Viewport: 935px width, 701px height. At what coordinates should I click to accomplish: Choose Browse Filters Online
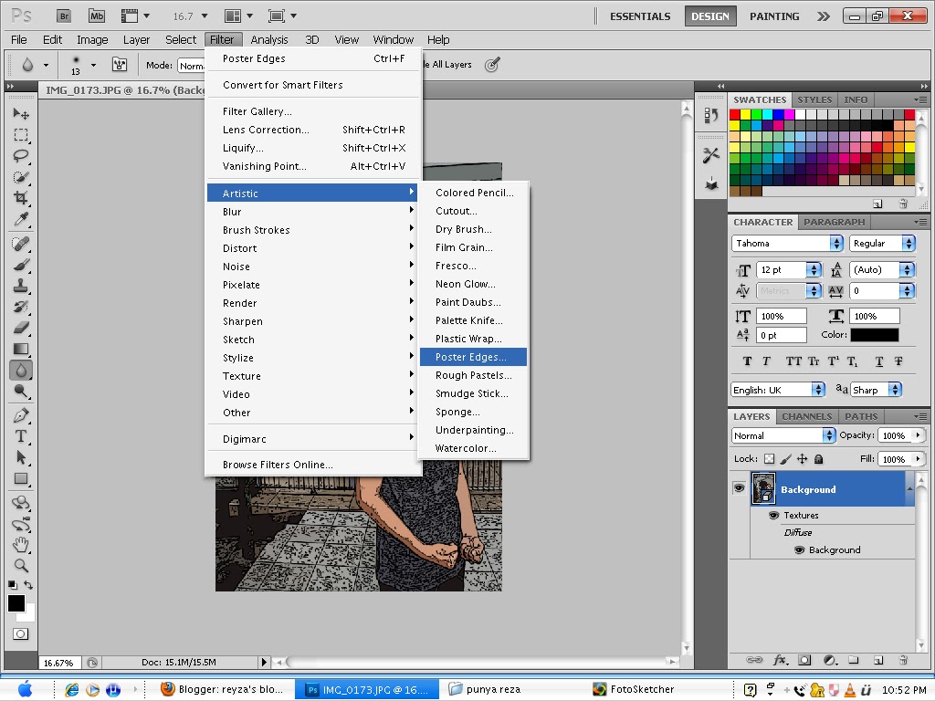(312, 465)
